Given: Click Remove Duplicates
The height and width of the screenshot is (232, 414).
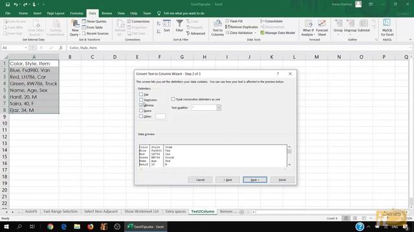Looking at the screenshot, I should pyautogui.click(x=241, y=27).
